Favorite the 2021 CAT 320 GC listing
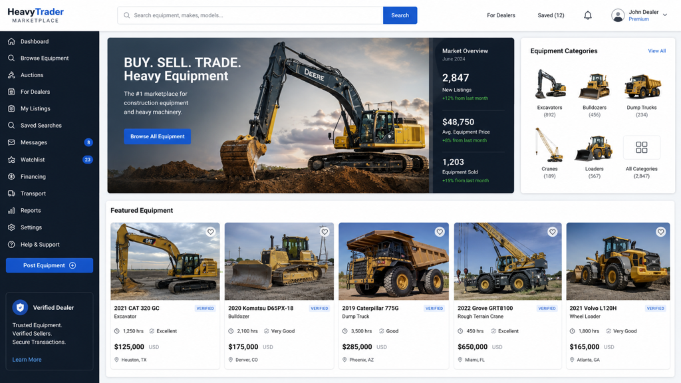Image resolution: width=681 pixels, height=383 pixels. pyautogui.click(x=211, y=232)
